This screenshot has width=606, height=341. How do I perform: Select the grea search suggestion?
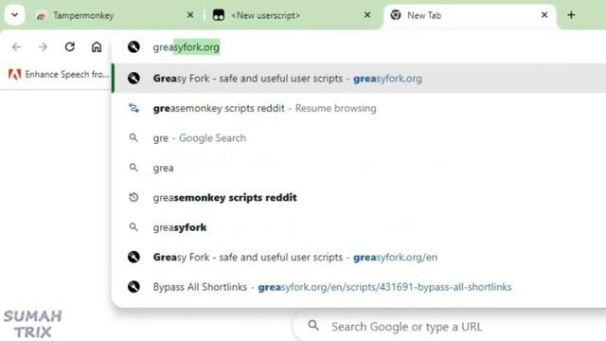click(360, 168)
